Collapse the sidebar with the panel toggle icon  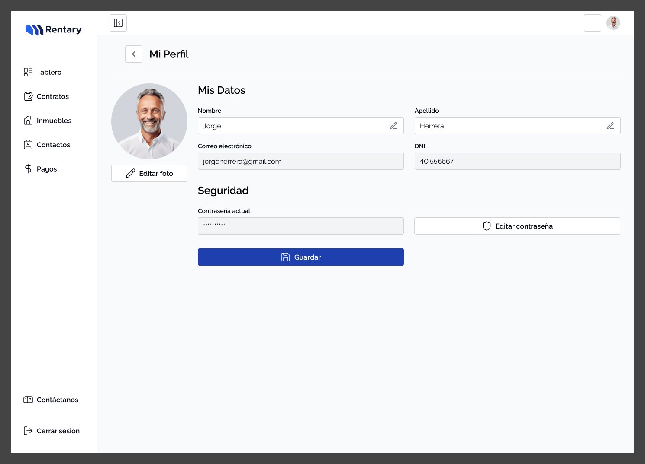(118, 23)
